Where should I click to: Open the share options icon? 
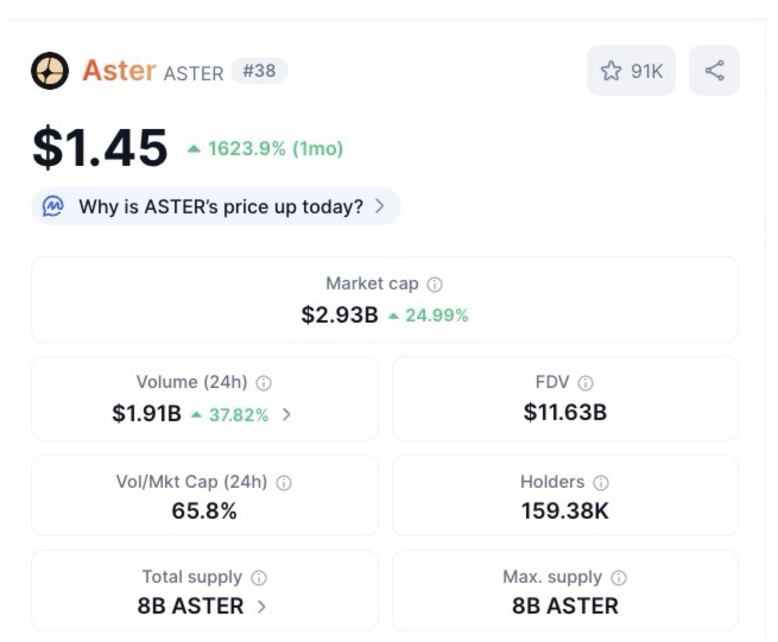pos(715,71)
